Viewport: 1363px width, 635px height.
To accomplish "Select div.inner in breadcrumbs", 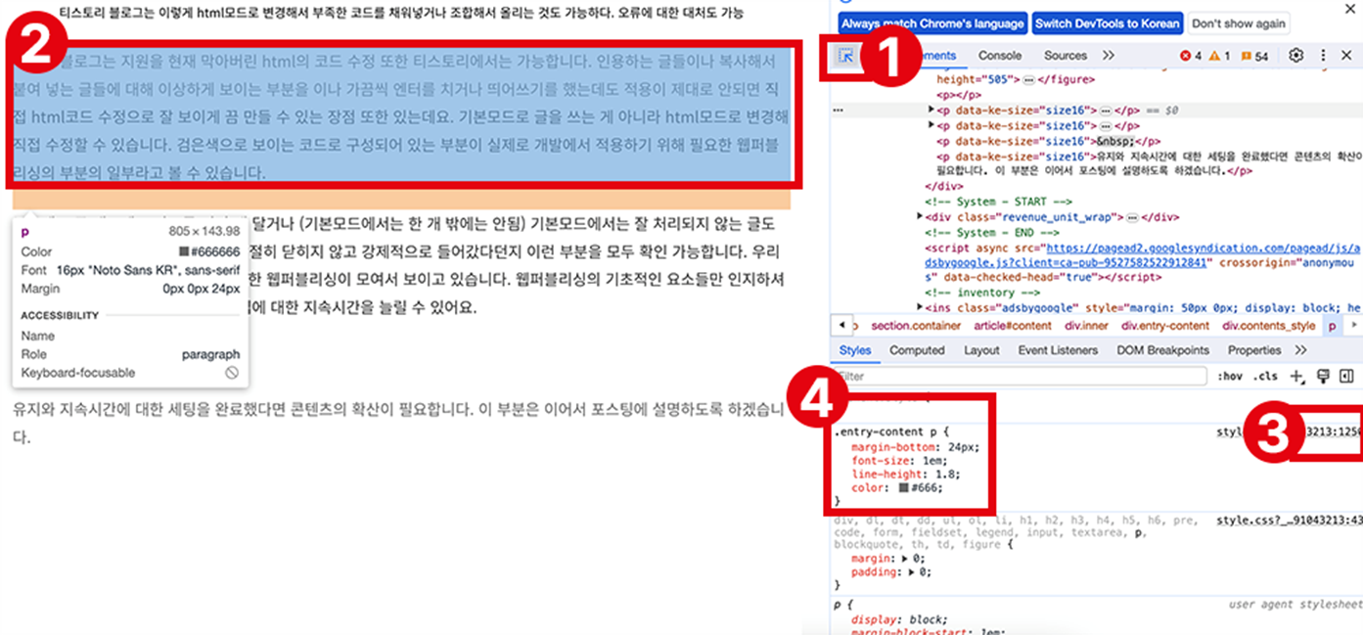I will [1086, 326].
